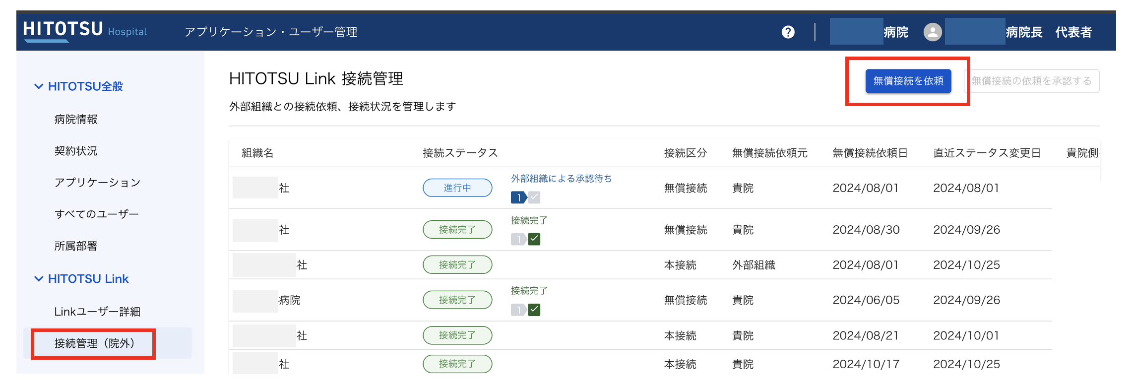Viewport: 1134px width, 388px height.
Task: Open 病院情報 in the sidebar
Action: click(76, 119)
